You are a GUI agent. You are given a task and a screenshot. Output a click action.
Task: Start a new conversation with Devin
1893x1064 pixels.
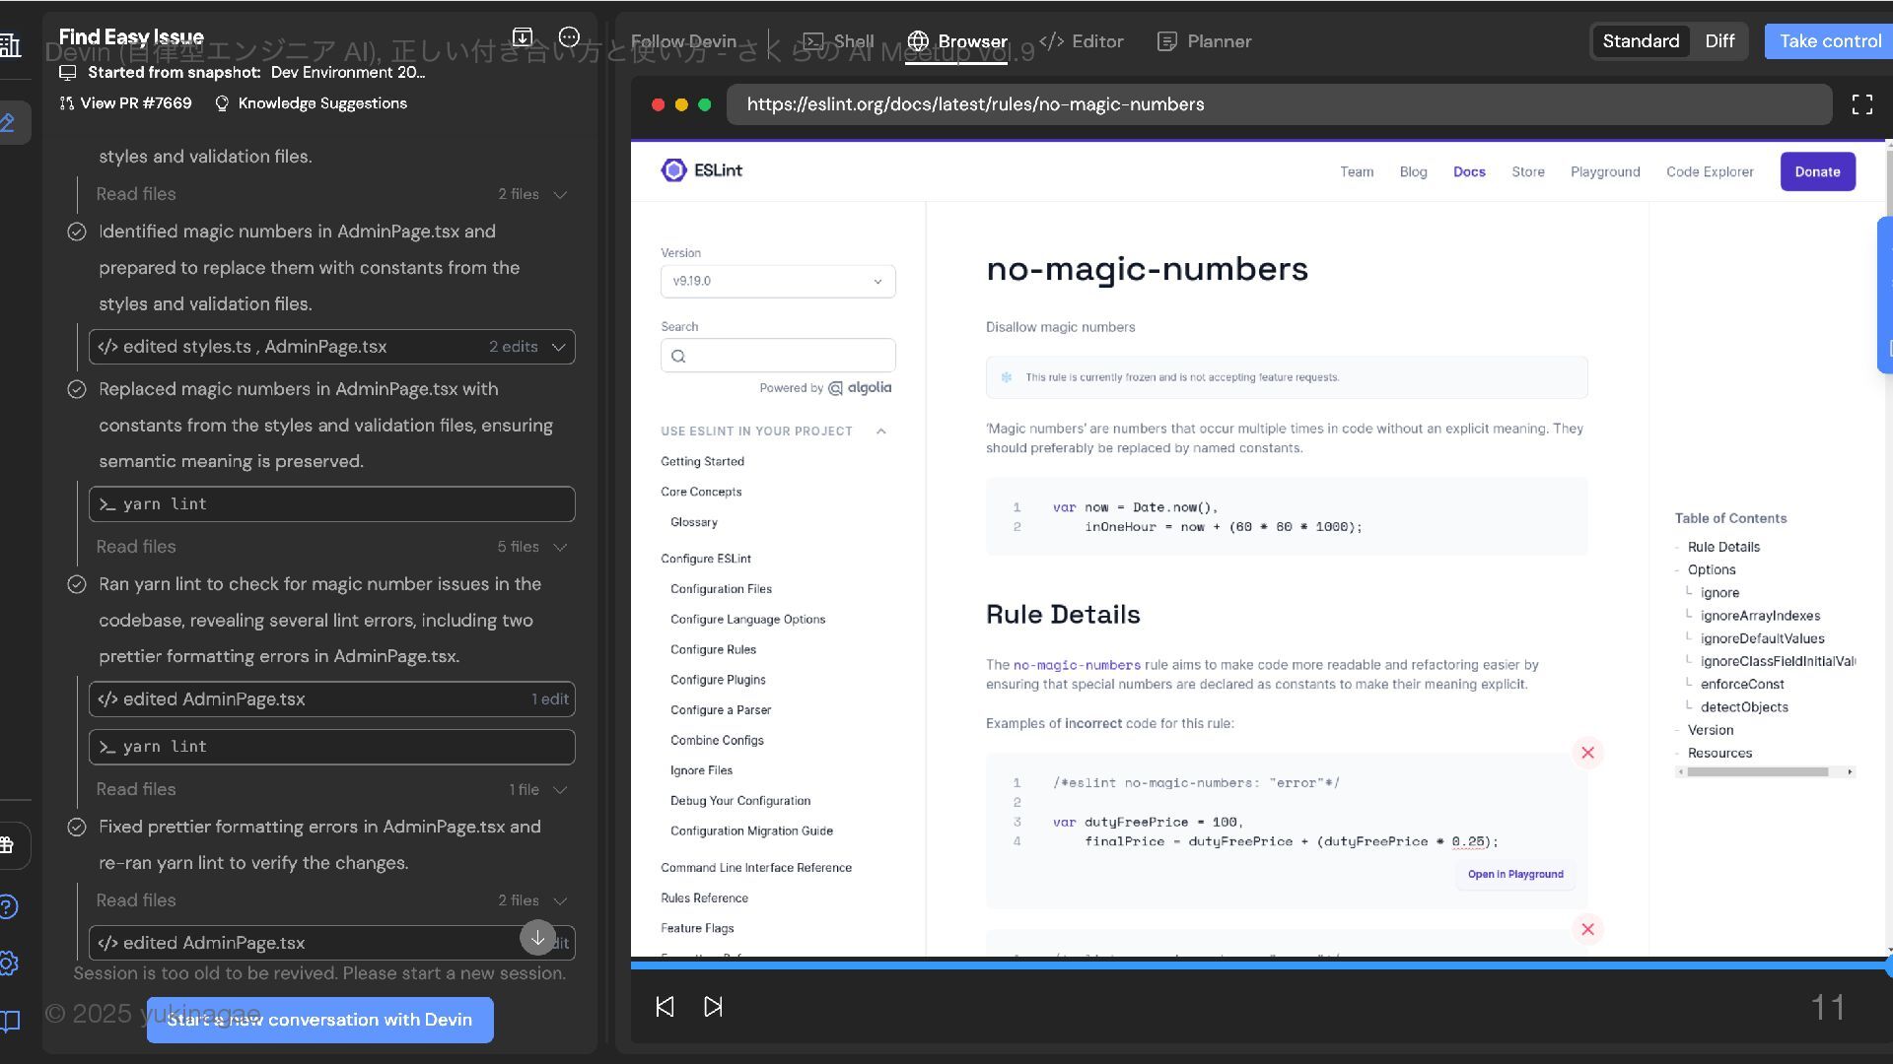(319, 1020)
